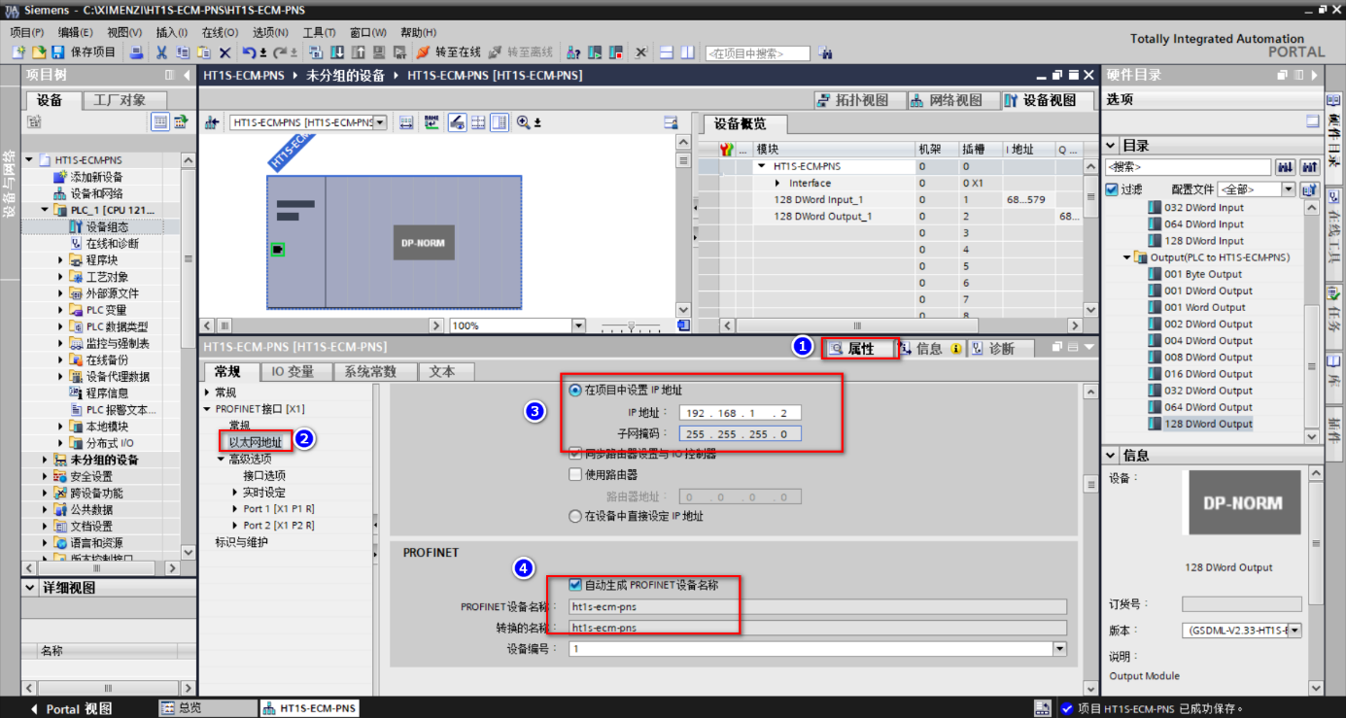Toggle the filter checkbox in hardware catalog
The height and width of the screenshot is (718, 1346).
pos(1113,189)
